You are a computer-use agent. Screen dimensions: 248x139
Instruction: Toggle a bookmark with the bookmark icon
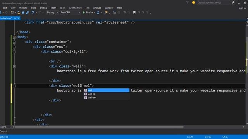[x=134, y=12]
